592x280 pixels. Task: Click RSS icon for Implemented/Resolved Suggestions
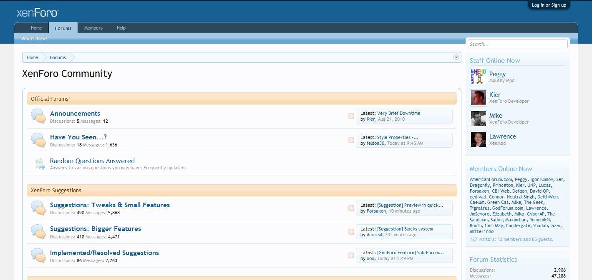click(351, 255)
